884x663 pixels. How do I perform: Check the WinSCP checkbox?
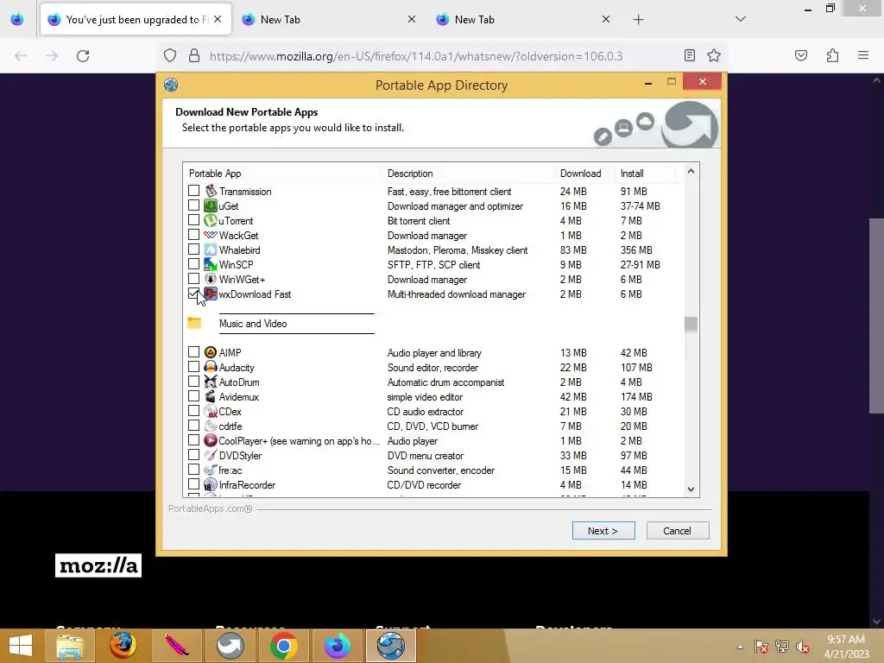193,264
